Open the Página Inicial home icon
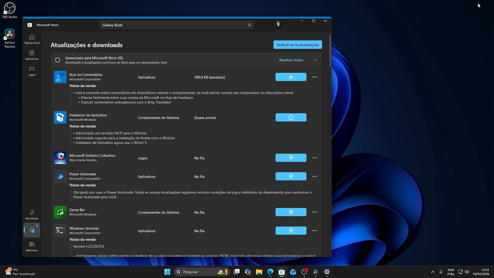Screen dimensions: 494x278 32,39
